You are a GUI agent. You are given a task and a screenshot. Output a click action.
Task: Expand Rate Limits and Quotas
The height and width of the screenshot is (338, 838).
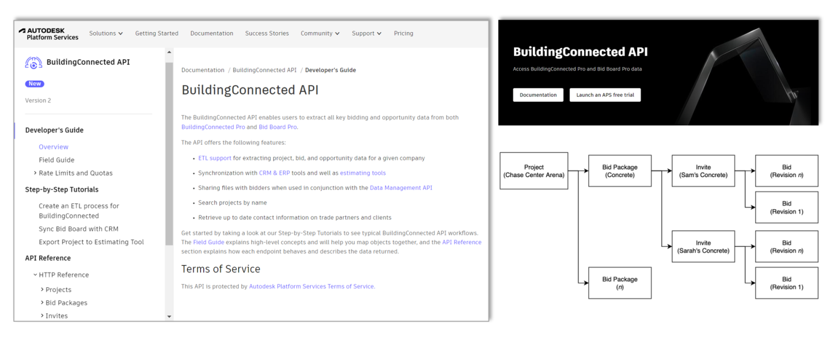click(73, 173)
